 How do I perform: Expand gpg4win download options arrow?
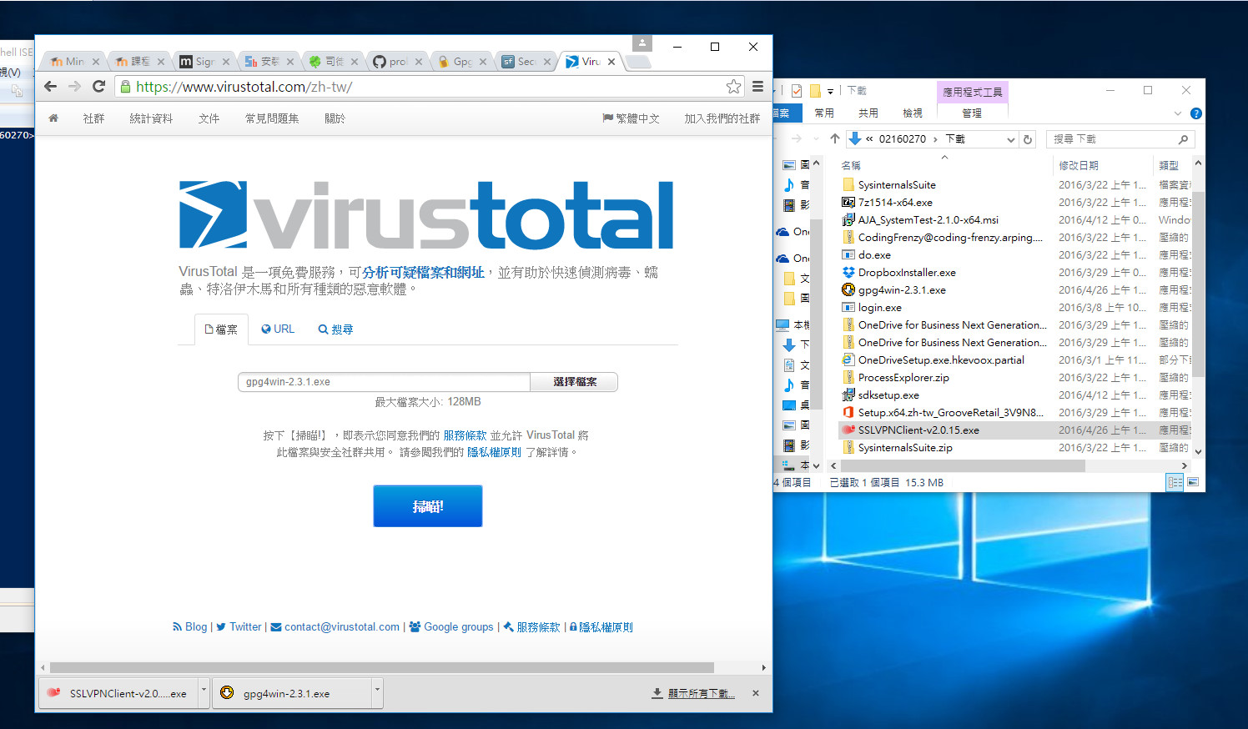(x=377, y=691)
